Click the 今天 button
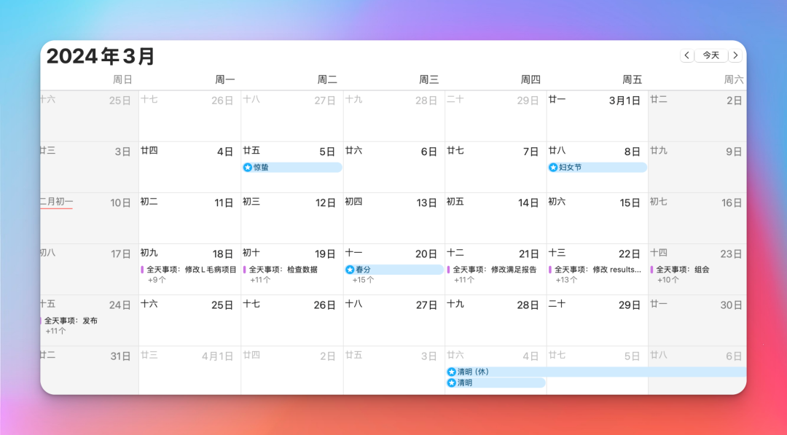787x435 pixels. pyautogui.click(x=710, y=55)
